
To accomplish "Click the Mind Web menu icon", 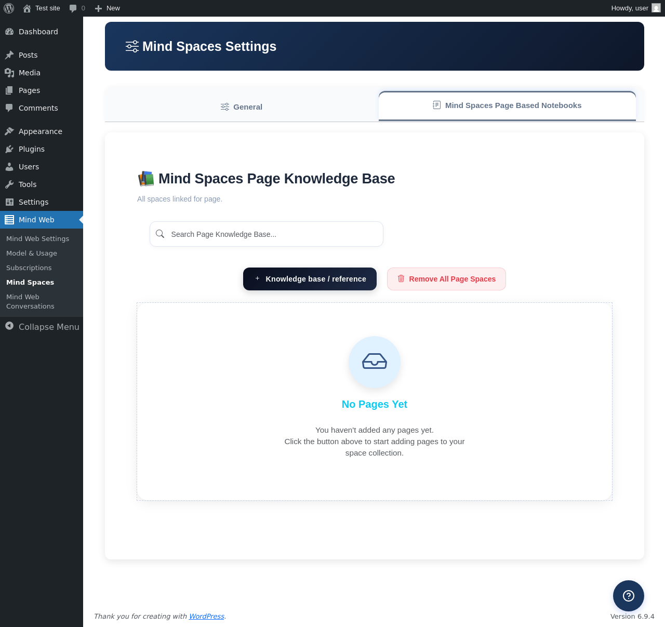I will 9,220.
